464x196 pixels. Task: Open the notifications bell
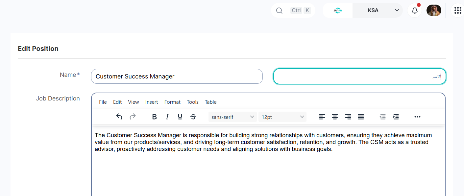point(415,10)
